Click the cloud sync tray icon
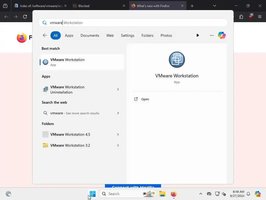Viewport: 266px width, 200px height. pos(209,194)
